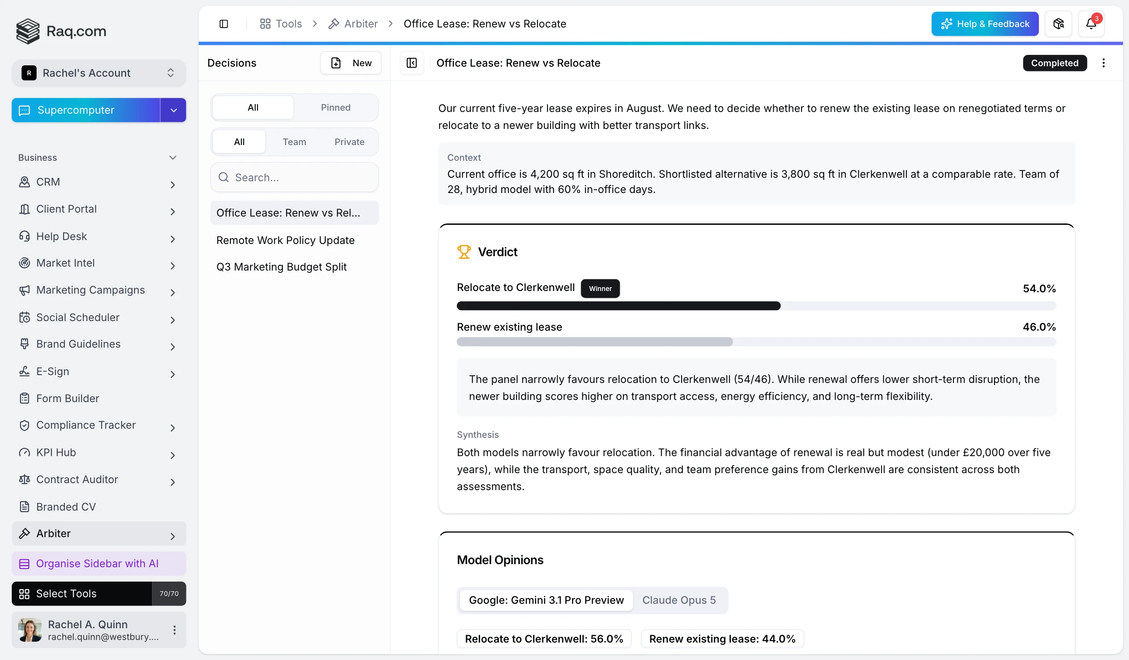This screenshot has width=1129, height=660.
Task: Click the Branded CV document icon
Action: (25, 507)
